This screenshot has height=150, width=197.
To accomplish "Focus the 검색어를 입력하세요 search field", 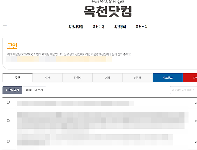I will (x=183, y=90).
